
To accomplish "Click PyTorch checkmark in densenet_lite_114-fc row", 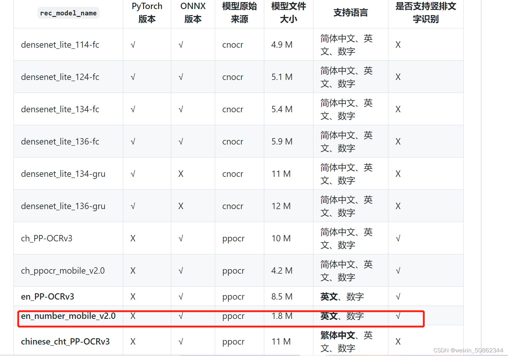I will click(133, 45).
